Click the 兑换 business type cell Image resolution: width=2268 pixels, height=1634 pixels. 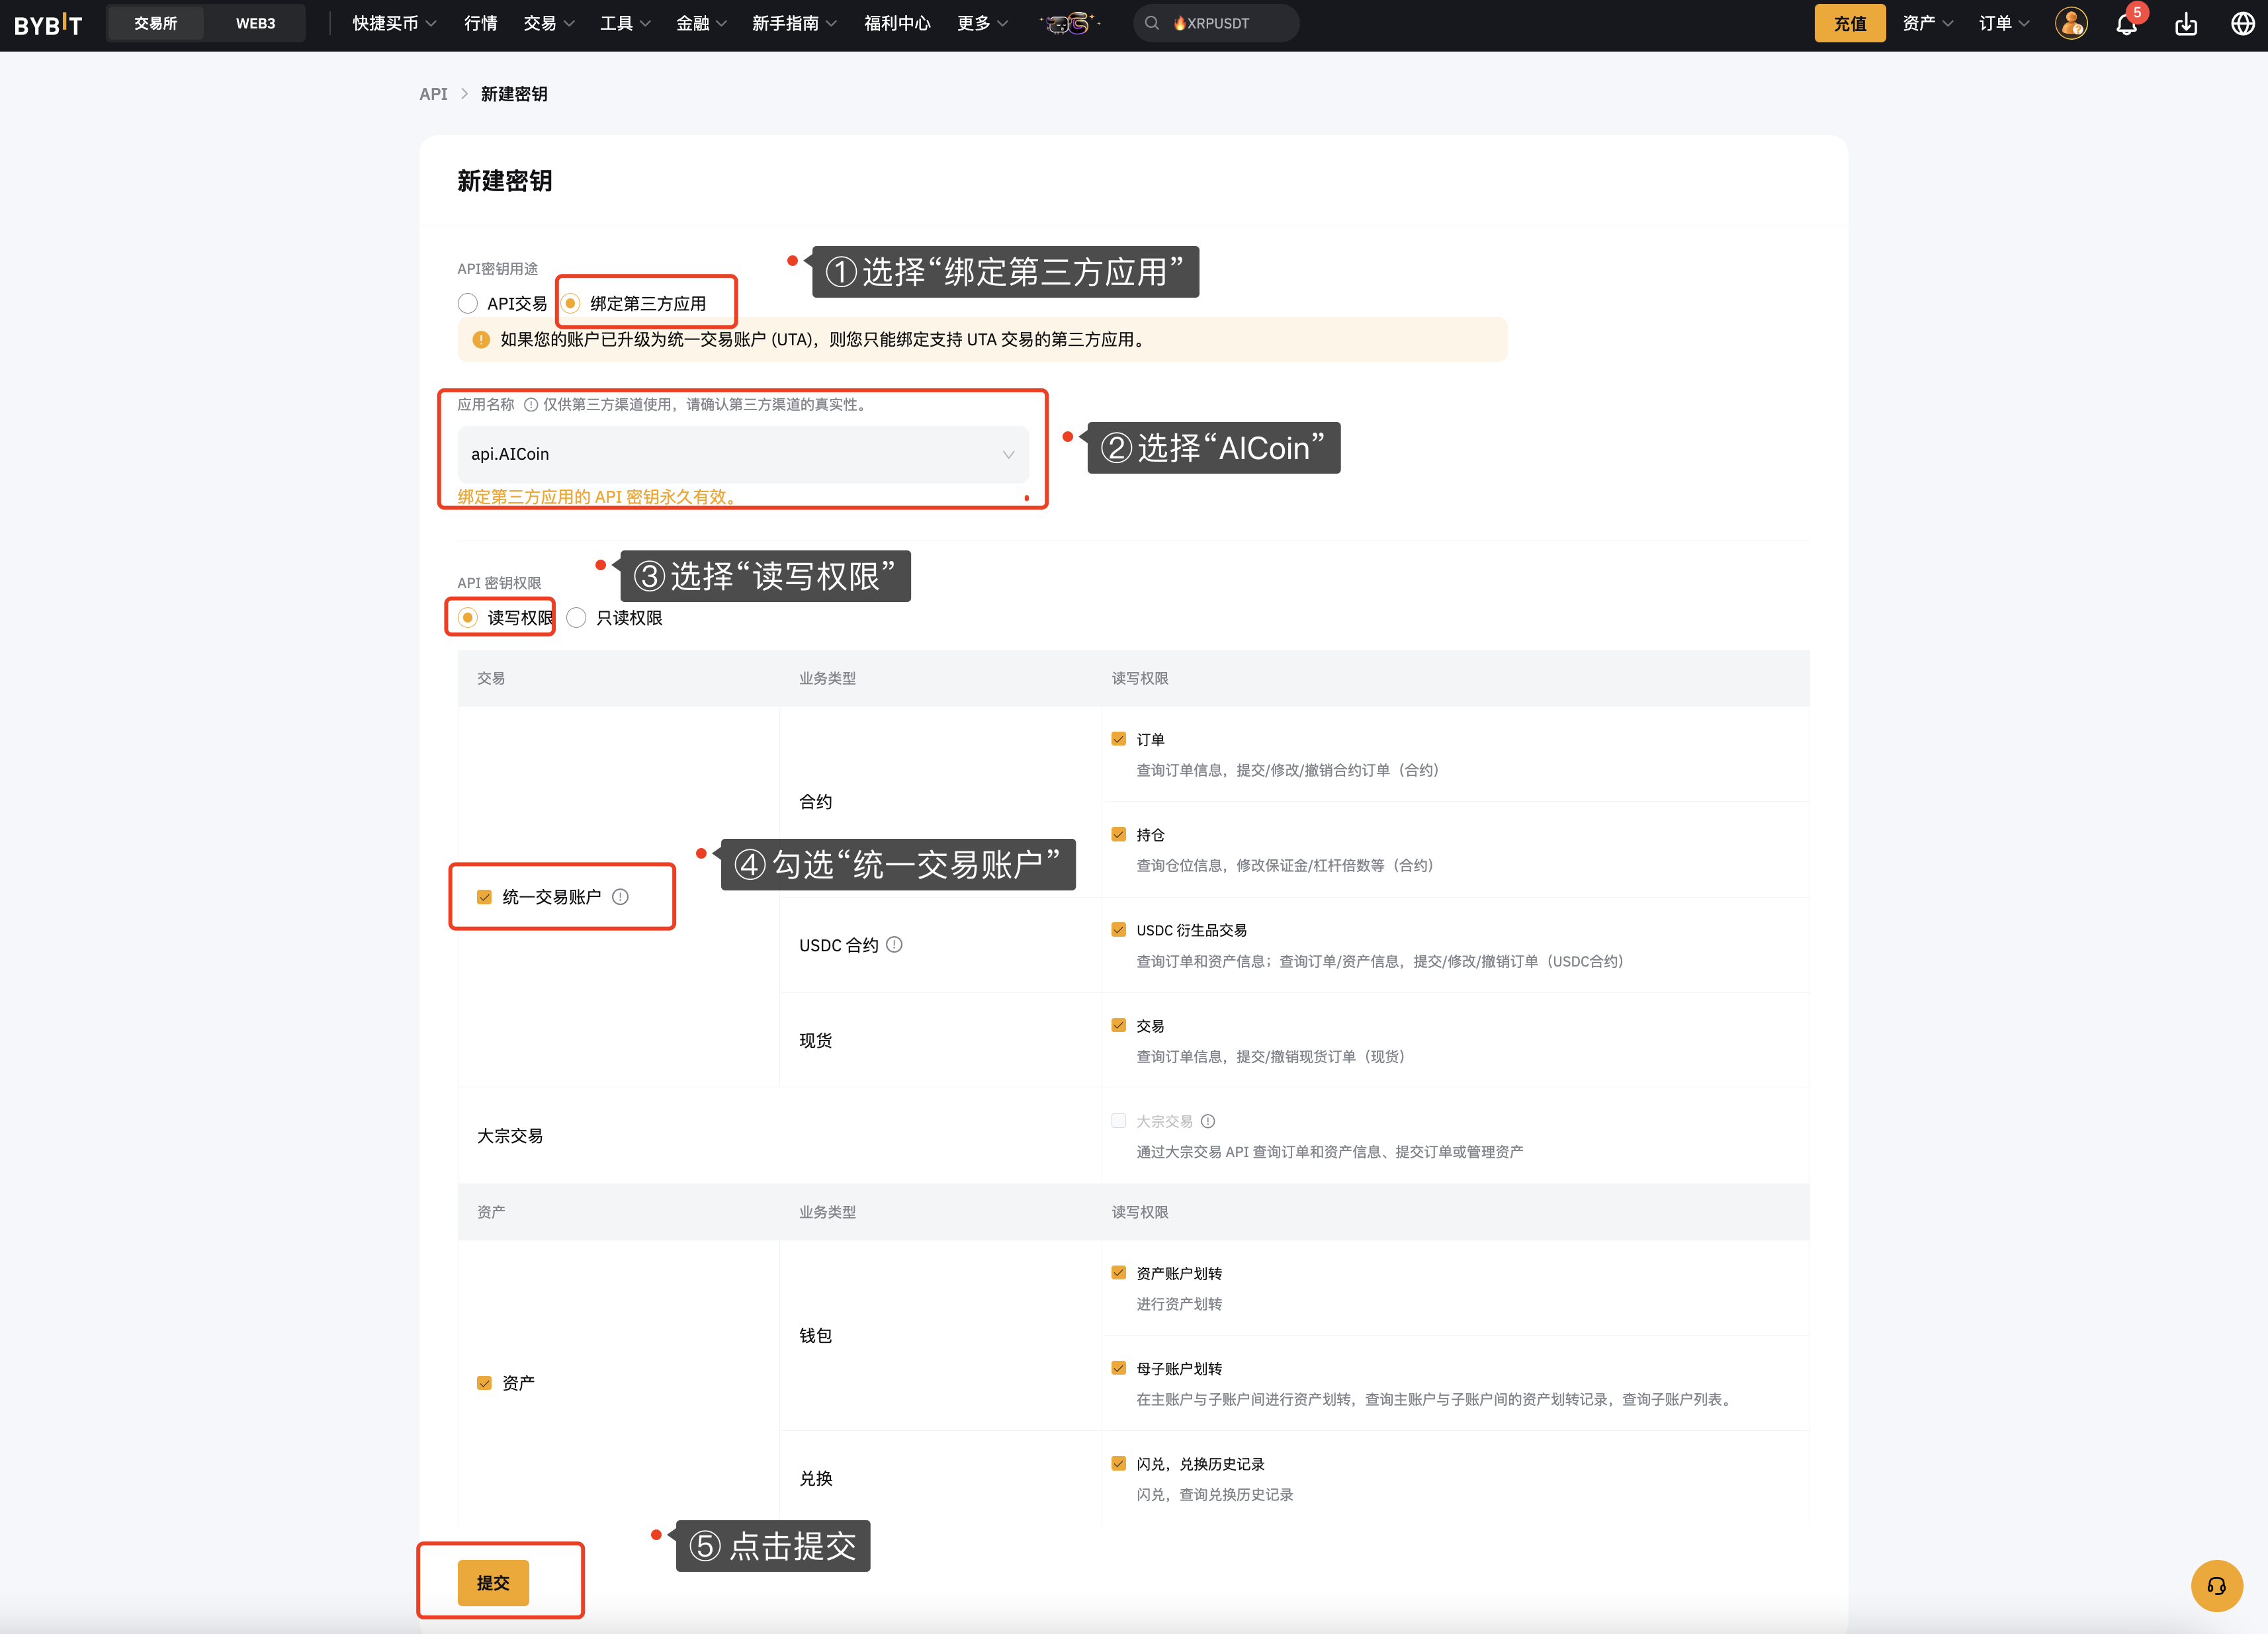(815, 1478)
